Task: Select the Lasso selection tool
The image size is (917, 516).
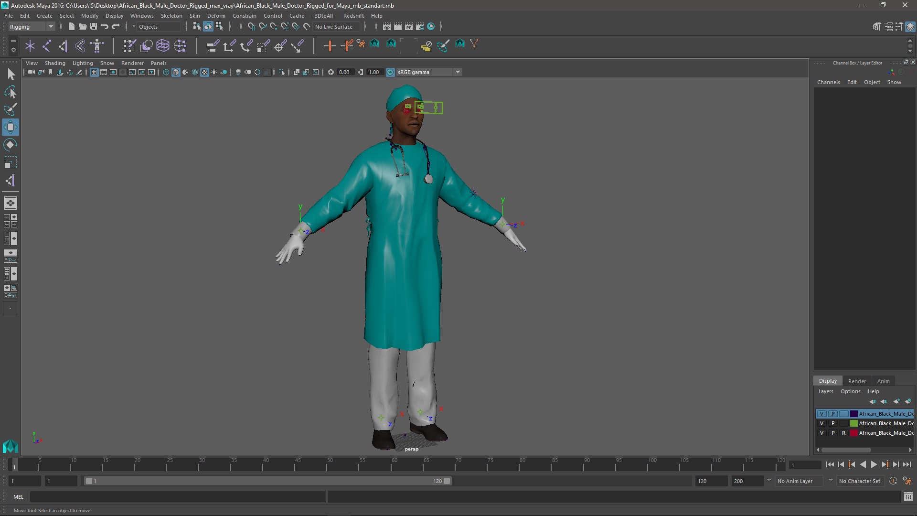Action: tap(10, 92)
